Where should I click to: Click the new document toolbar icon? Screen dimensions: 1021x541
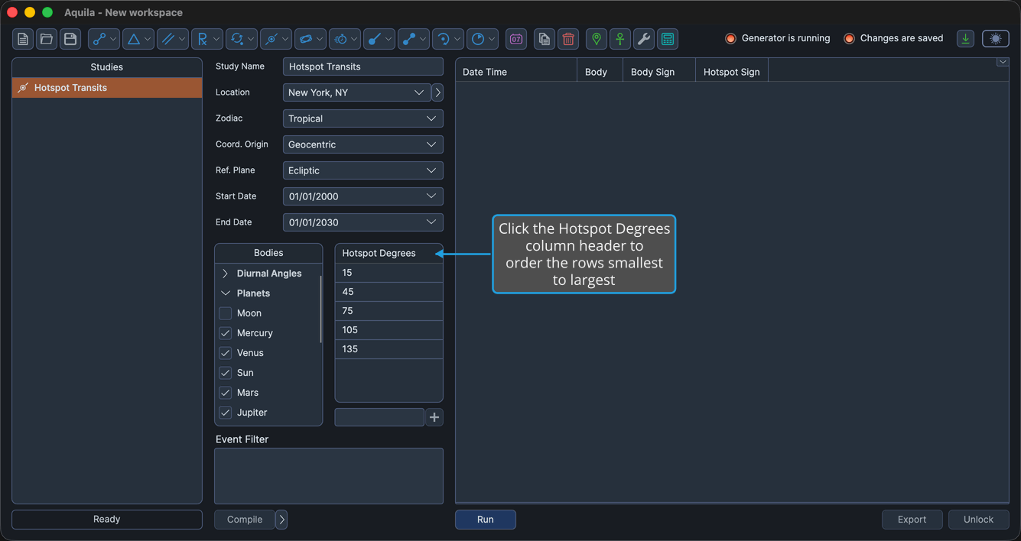[23, 39]
